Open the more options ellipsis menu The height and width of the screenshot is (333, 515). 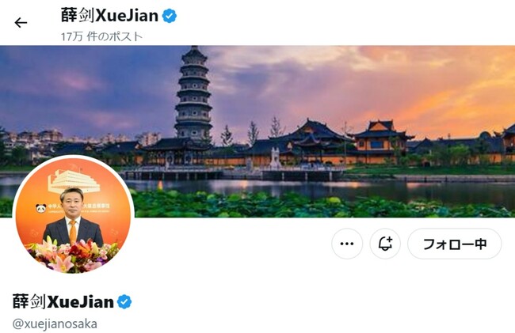click(347, 244)
